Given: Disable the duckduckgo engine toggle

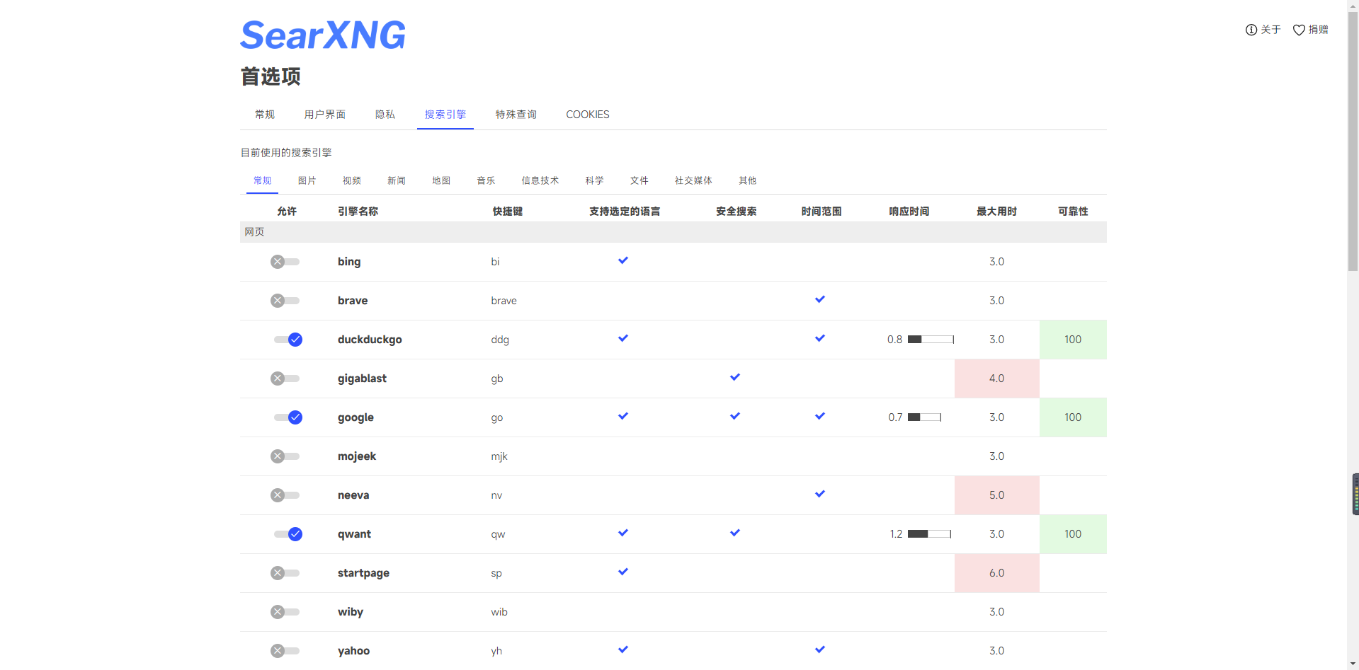Looking at the screenshot, I should pyautogui.click(x=288, y=340).
